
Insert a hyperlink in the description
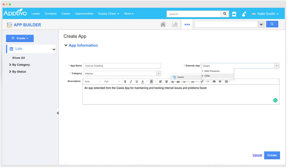coord(202,81)
